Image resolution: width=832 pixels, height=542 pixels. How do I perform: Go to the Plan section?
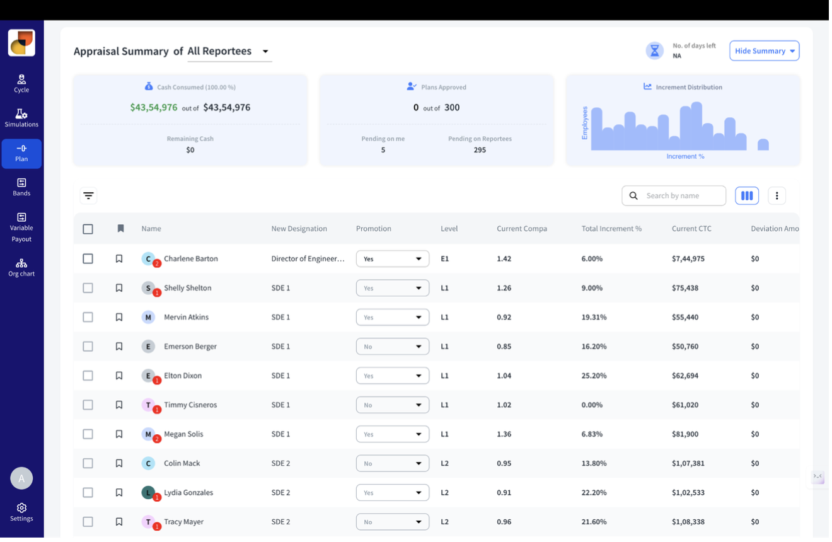pyautogui.click(x=21, y=154)
